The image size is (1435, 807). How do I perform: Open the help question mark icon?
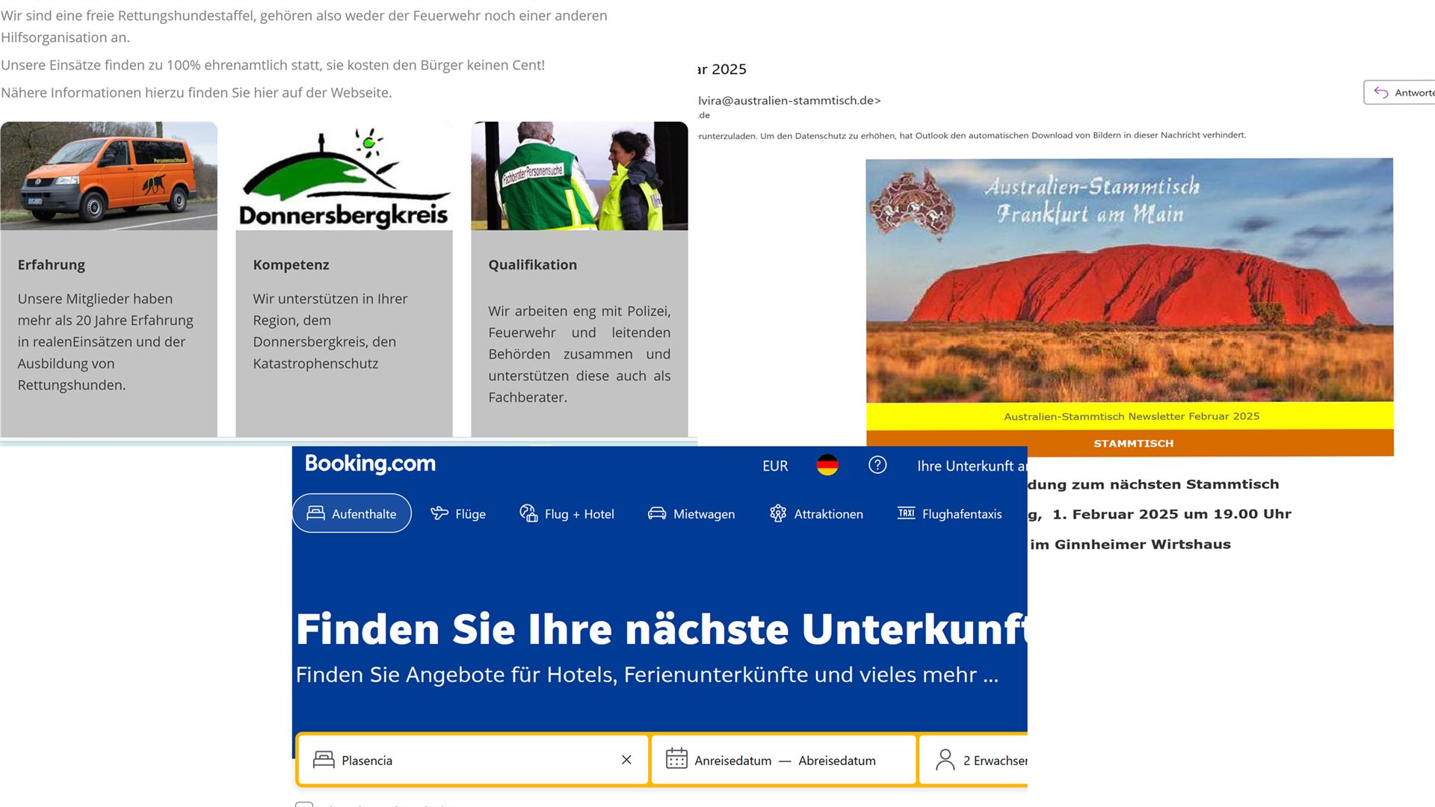point(877,465)
